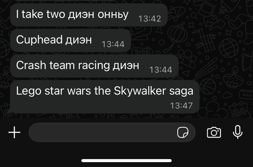Launch the camera from chat bar

214,133
